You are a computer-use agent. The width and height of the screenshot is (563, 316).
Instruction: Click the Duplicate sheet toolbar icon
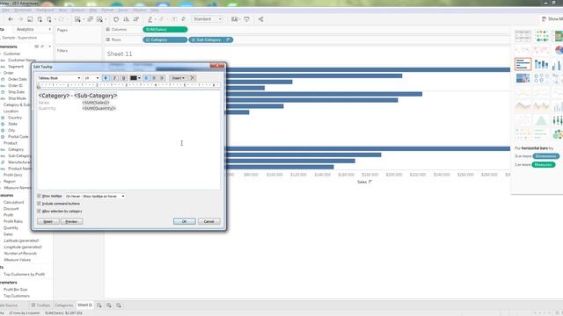tap(90, 19)
